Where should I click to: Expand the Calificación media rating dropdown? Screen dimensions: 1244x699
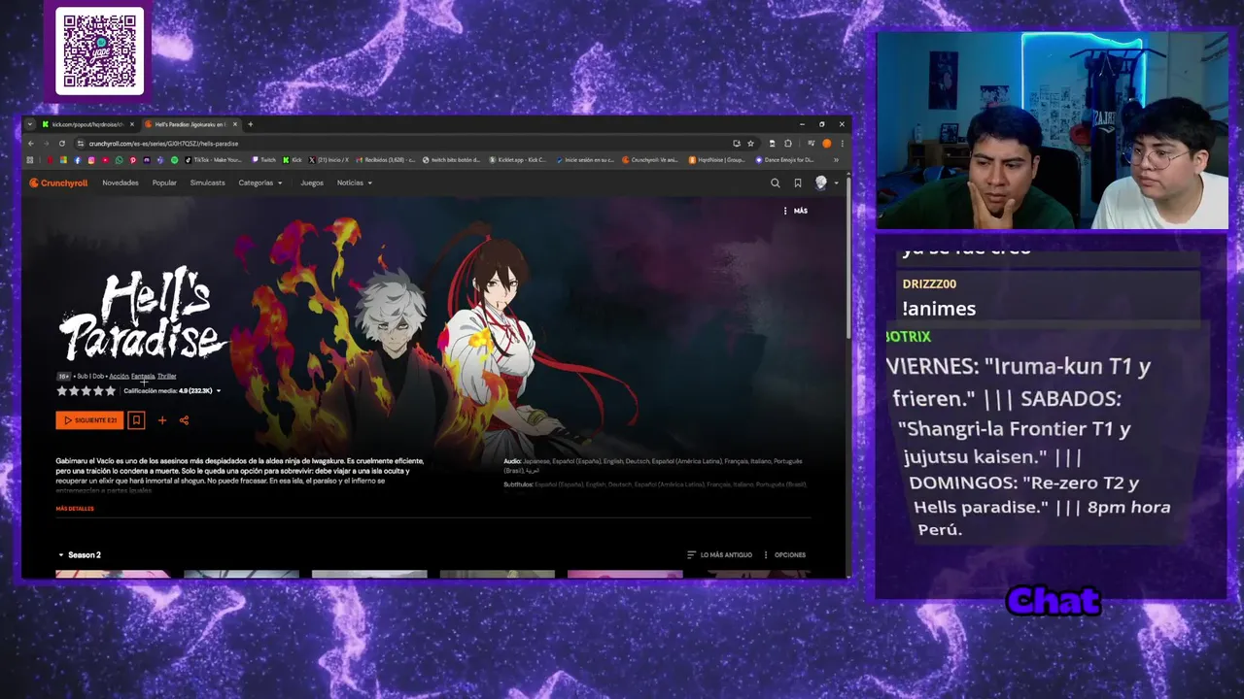coord(172,391)
